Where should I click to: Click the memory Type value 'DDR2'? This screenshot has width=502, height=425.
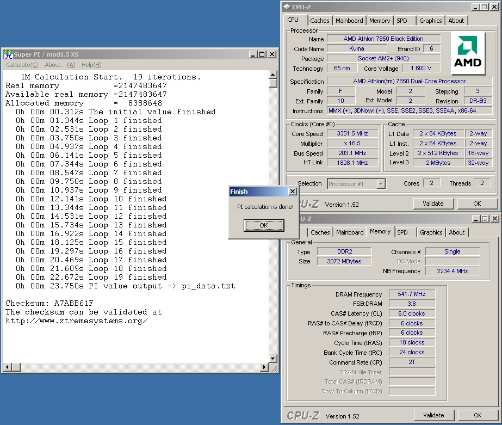coord(344,251)
